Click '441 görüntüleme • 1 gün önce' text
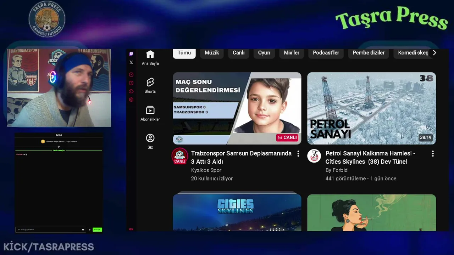454x255 pixels. point(361,178)
